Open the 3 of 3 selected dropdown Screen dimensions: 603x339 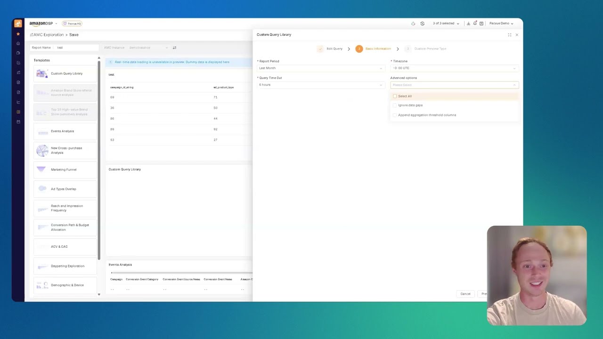point(446,24)
